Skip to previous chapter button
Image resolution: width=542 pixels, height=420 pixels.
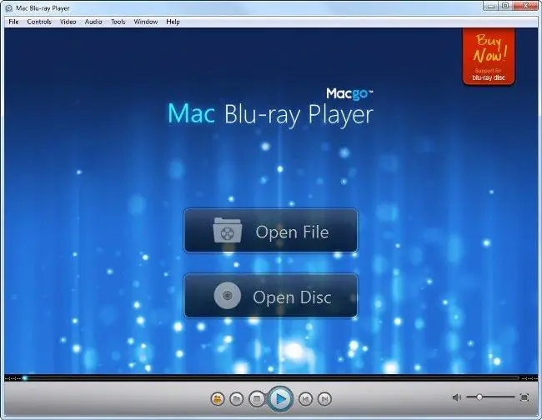point(305,399)
